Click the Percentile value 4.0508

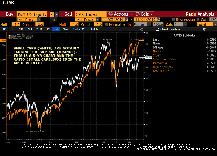[x=211, y=63]
